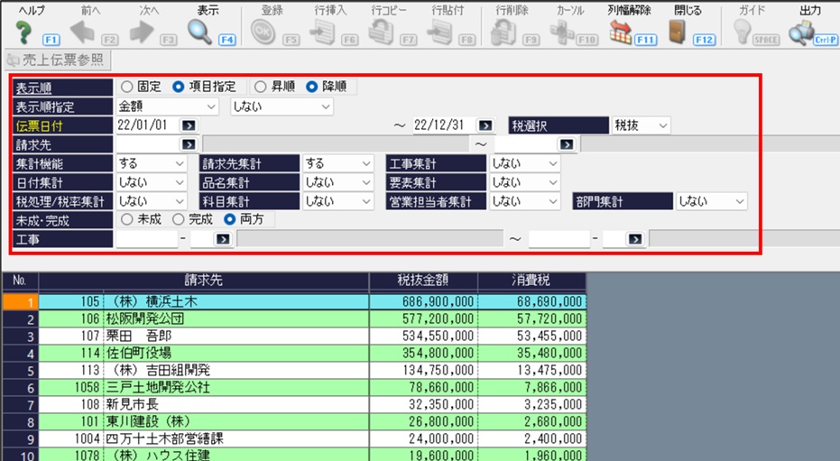Click the 請求先 column header

(x=204, y=281)
